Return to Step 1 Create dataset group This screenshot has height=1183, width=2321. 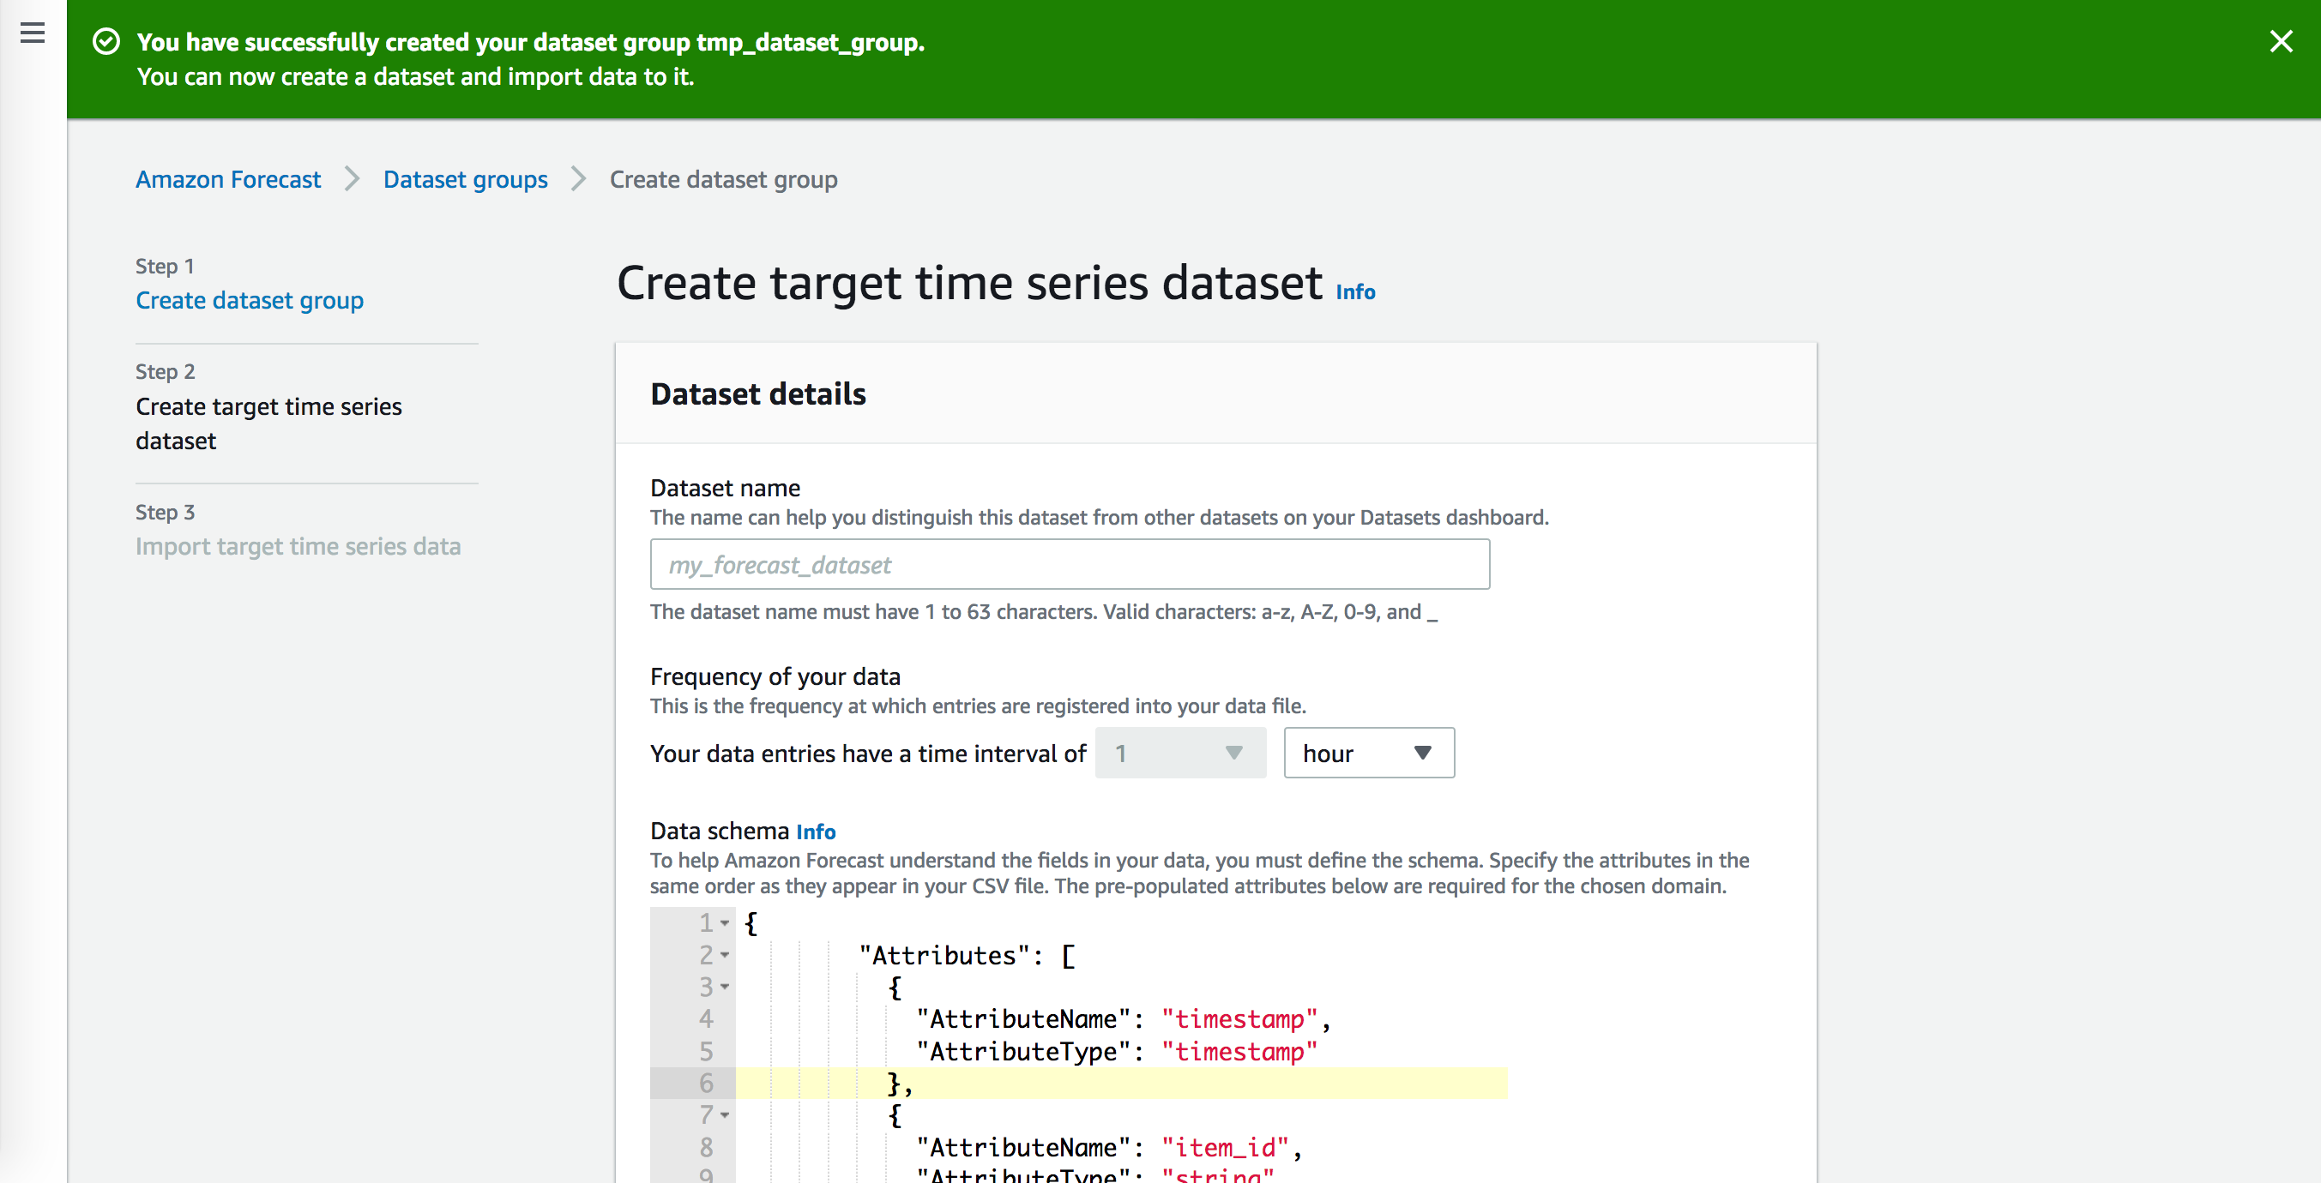pyautogui.click(x=250, y=300)
